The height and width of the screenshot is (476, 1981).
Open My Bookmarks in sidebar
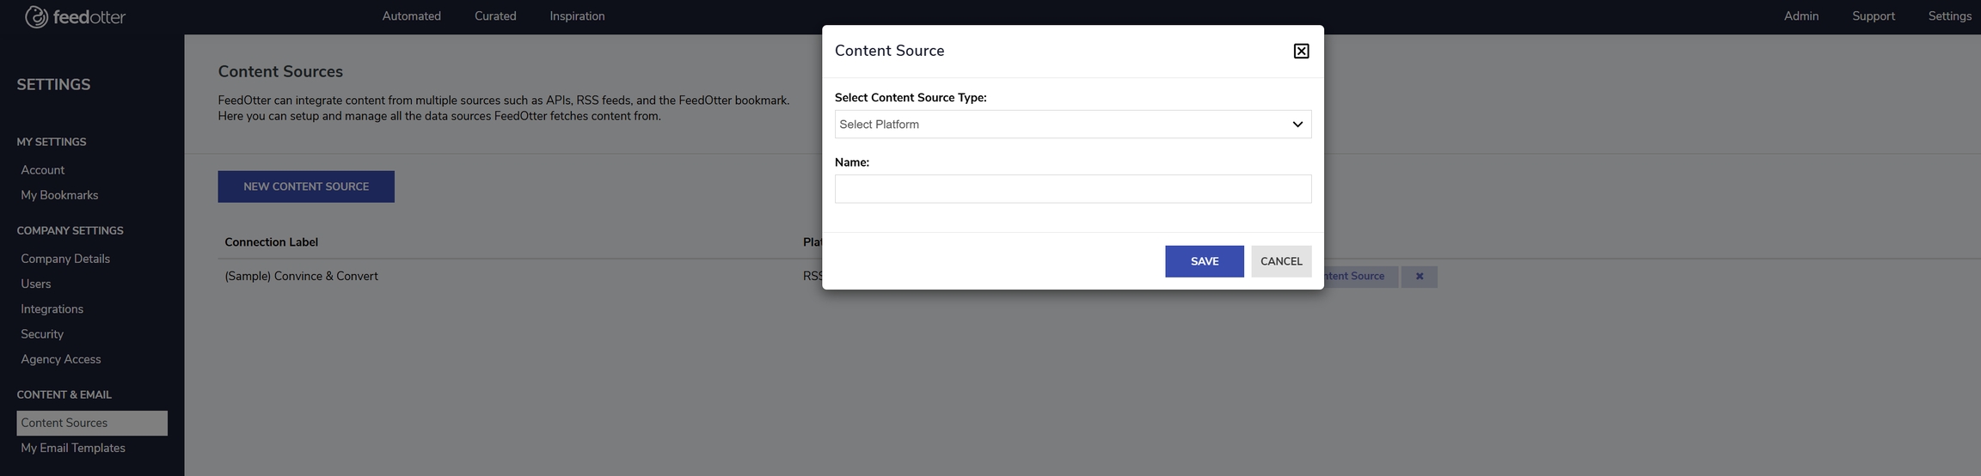pos(59,195)
